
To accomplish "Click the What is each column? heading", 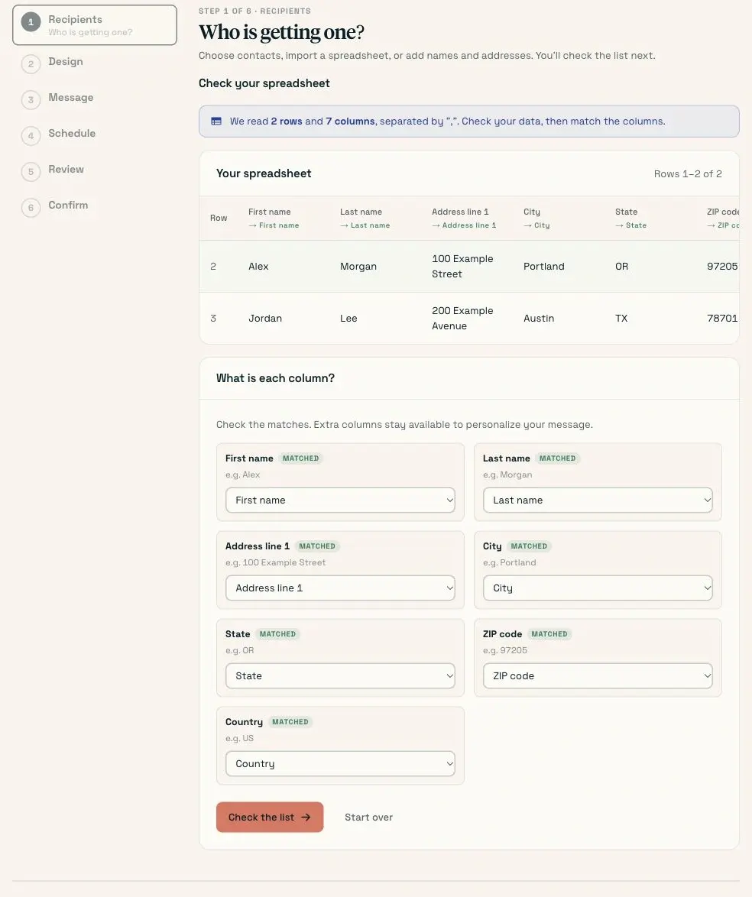I will point(275,378).
